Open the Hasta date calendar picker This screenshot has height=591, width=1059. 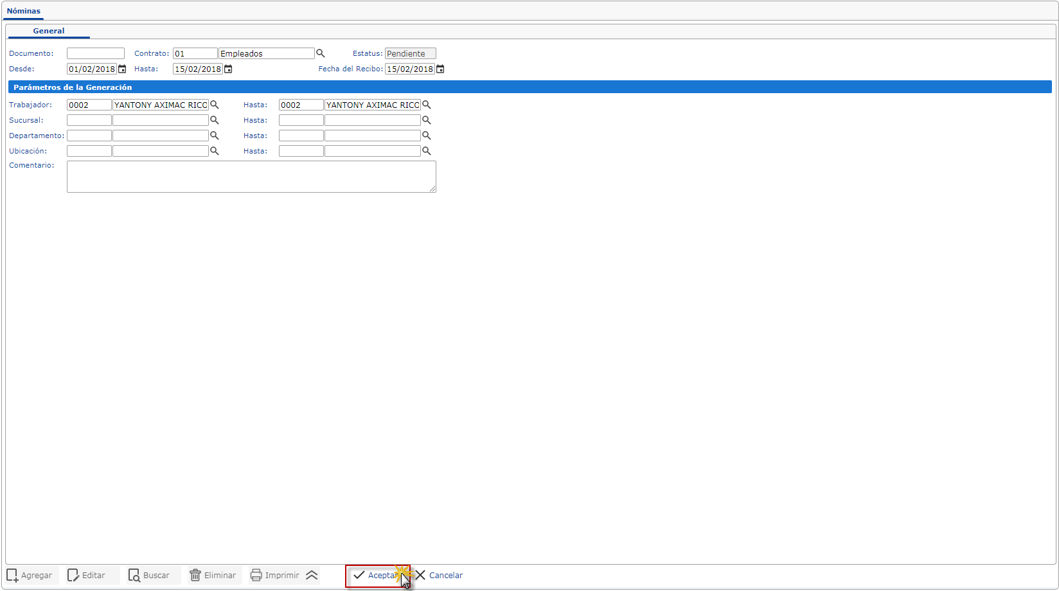coord(228,69)
